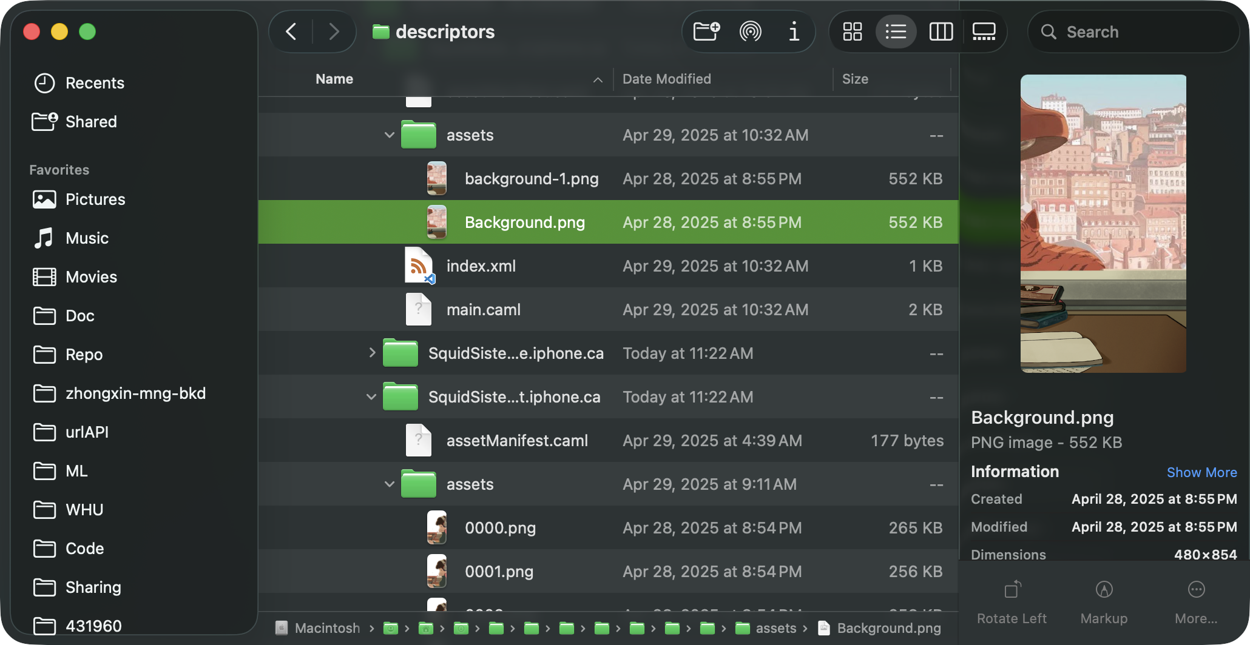
Task: Collapse the first assets folder
Action: pos(390,135)
